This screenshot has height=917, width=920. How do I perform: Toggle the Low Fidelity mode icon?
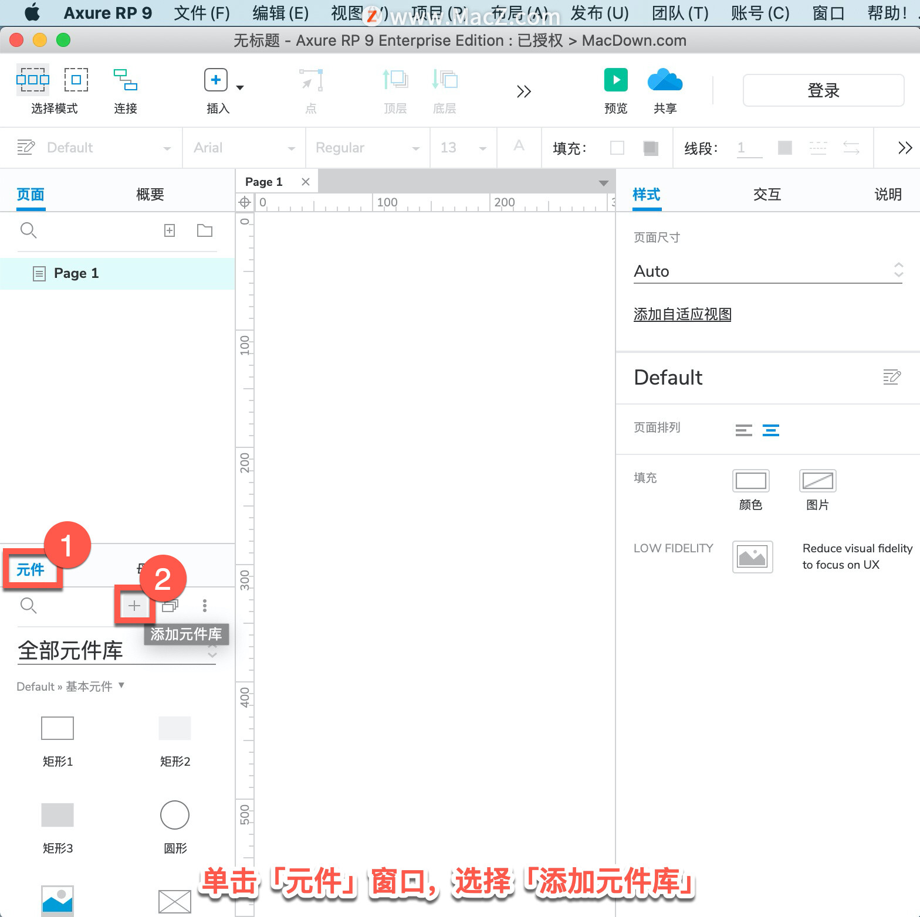[x=753, y=556]
